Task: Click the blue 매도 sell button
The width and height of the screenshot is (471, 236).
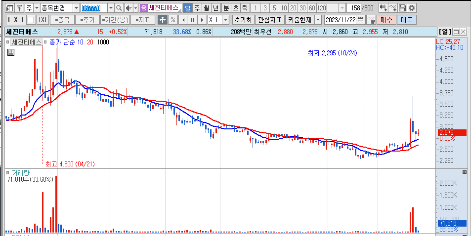Action: [x=406, y=20]
